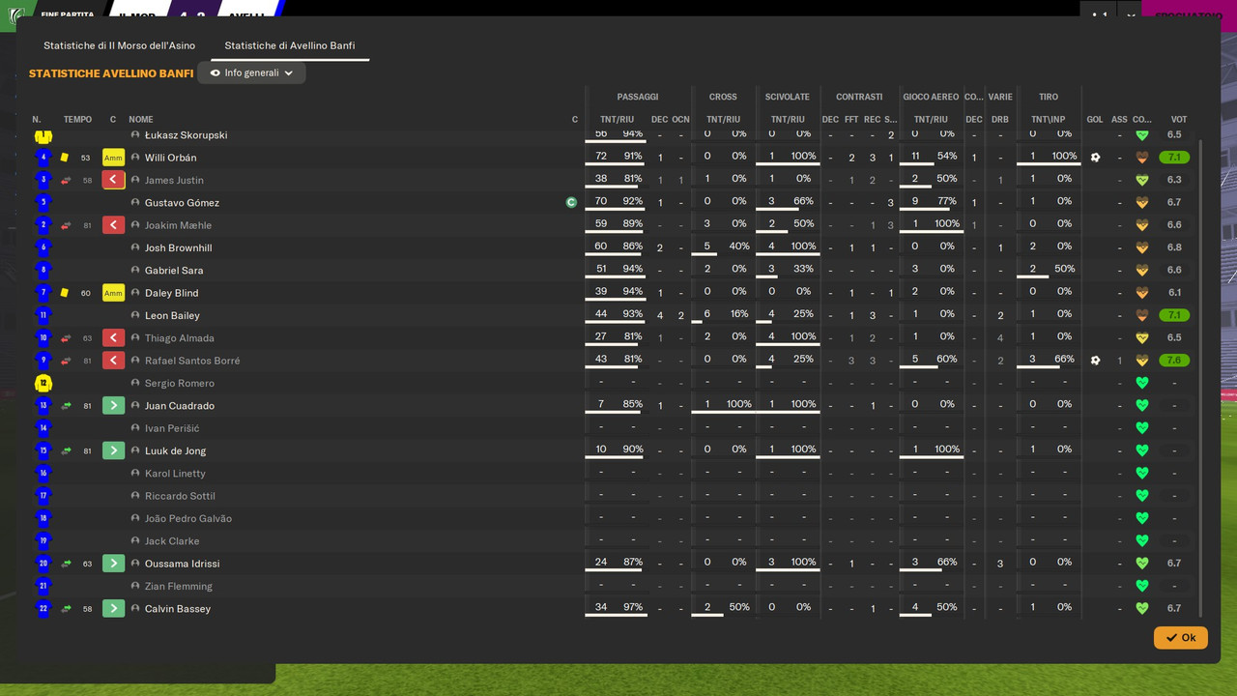The width and height of the screenshot is (1237, 696).
Task: Confirm with the Ok button
Action: click(x=1180, y=638)
